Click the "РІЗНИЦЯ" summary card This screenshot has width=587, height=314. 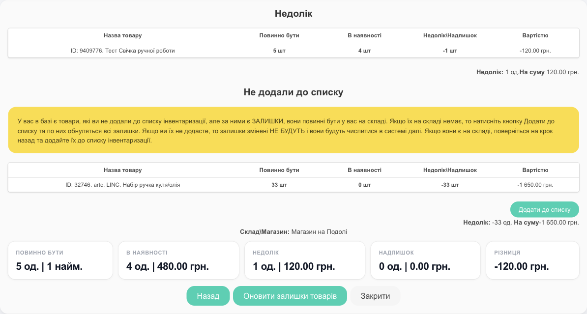(x=532, y=260)
